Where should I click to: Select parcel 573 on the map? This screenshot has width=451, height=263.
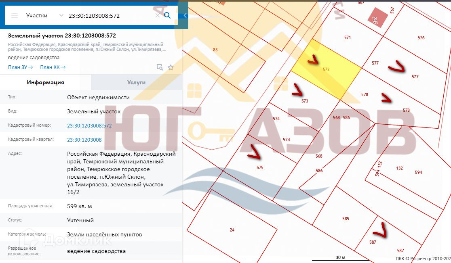(305, 101)
